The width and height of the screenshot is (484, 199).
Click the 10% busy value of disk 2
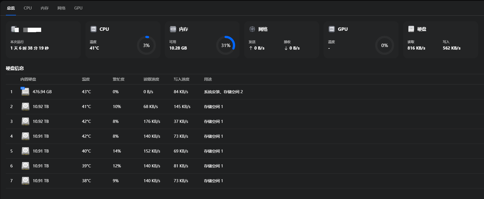pyautogui.click(x=117, y=107)
